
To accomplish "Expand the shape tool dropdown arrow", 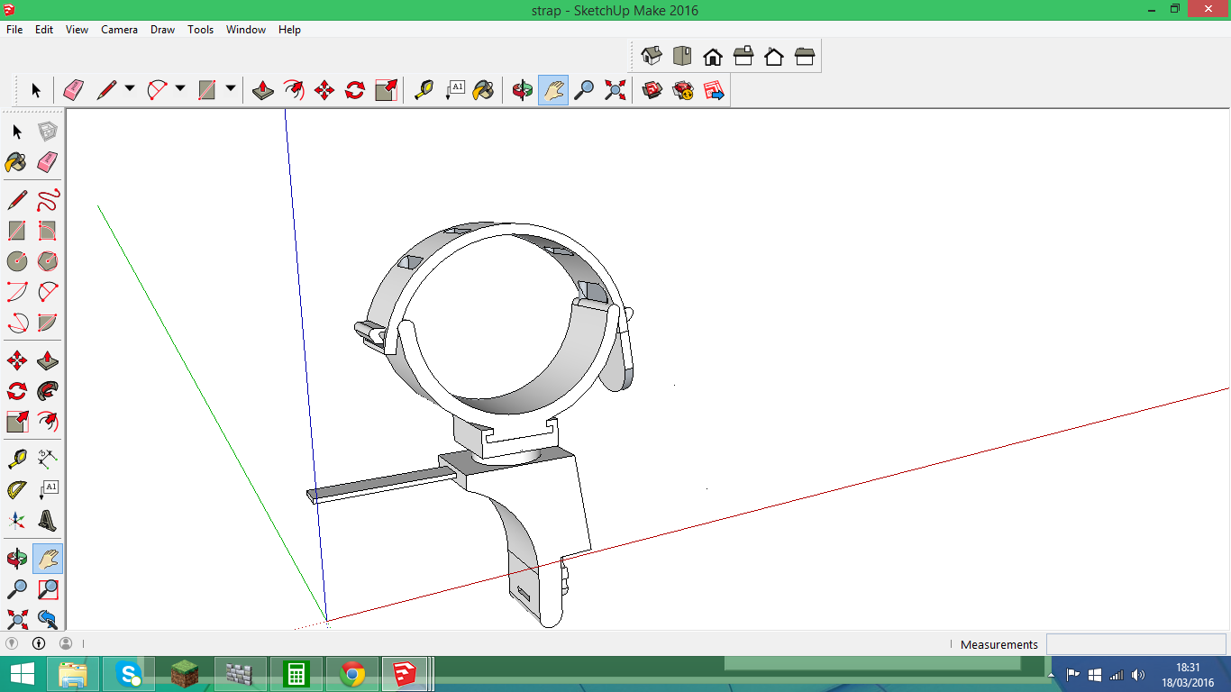I will pyautogui.click(x=231, y=88).
